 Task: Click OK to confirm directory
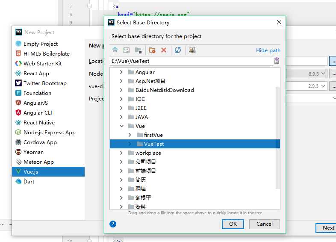pos(233,224)
